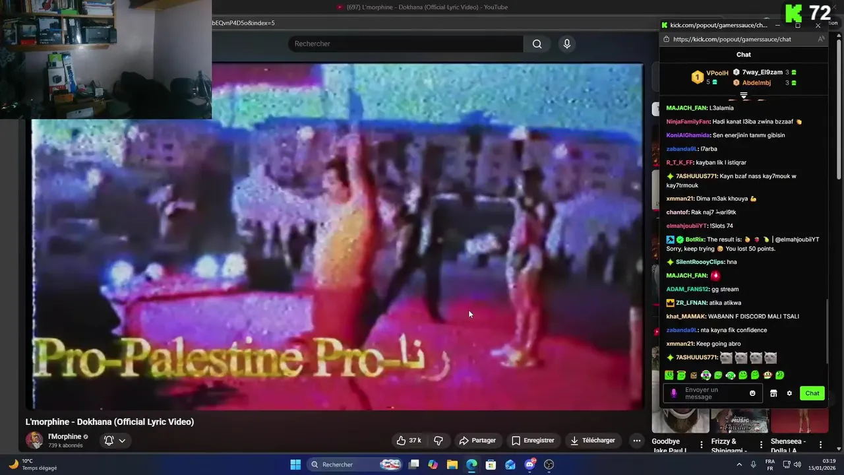This screenshot has height=475, width=844.
Task: Open Microsoft Store from taskbar
Action: pos(491,464)
